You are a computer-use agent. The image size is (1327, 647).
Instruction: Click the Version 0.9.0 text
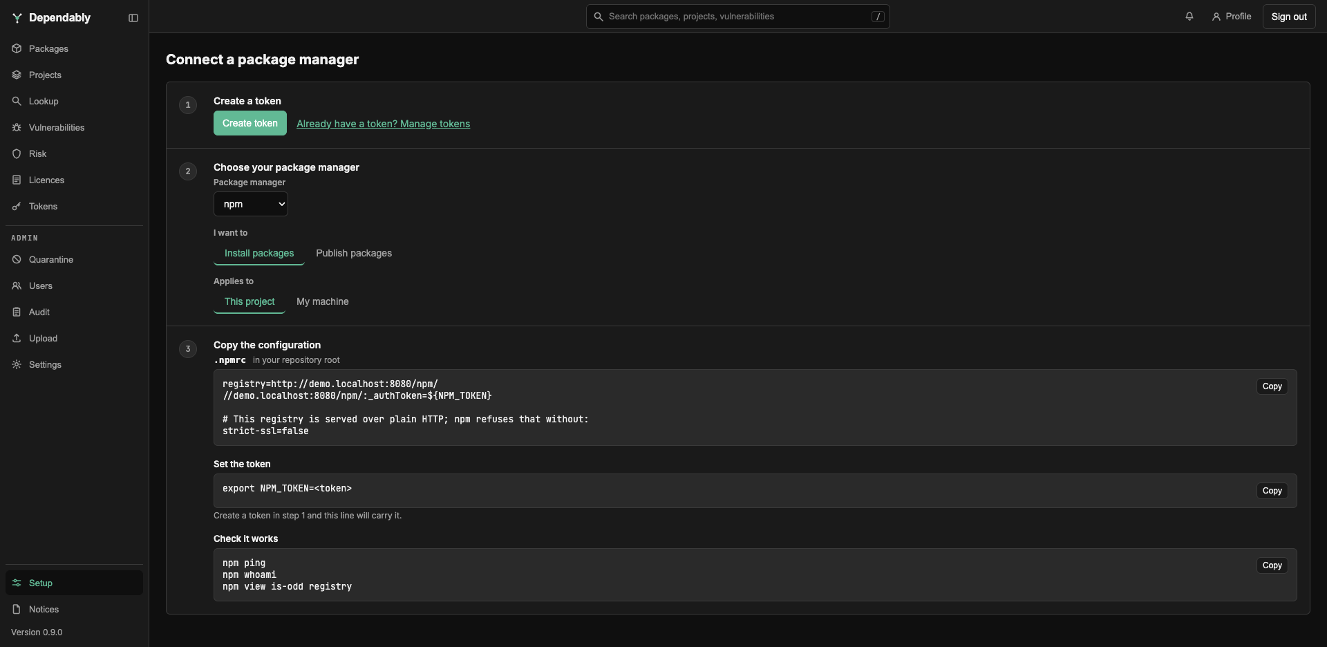click(37, 632)
